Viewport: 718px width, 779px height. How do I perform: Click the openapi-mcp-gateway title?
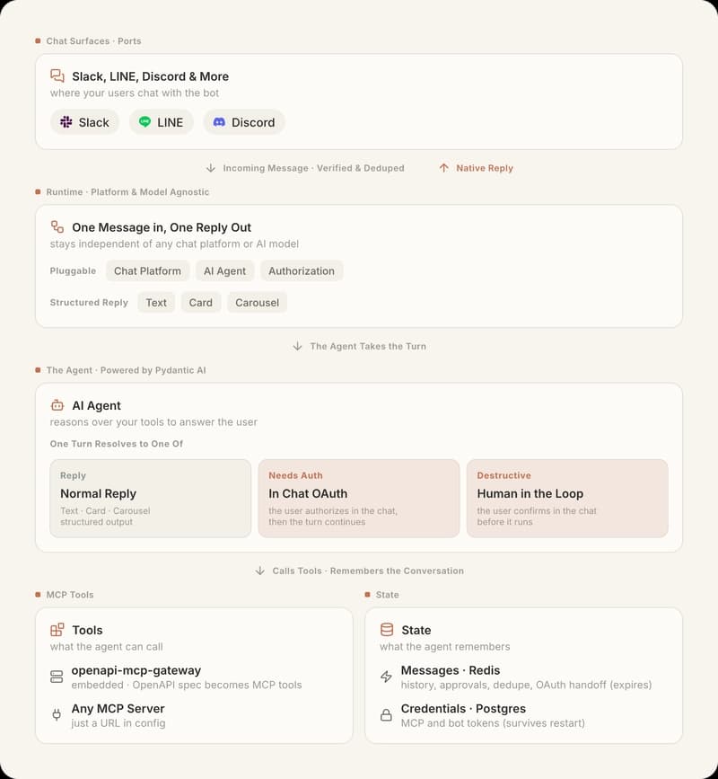(136, 670)
